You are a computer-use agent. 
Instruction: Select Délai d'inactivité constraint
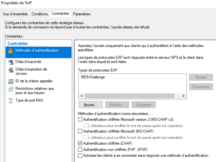coord(38,62)
